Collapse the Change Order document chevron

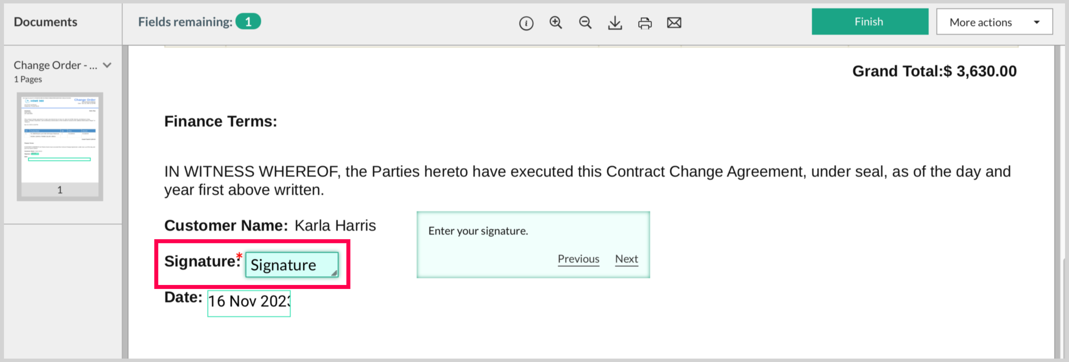pyautogui.click(x=107, y=65)
